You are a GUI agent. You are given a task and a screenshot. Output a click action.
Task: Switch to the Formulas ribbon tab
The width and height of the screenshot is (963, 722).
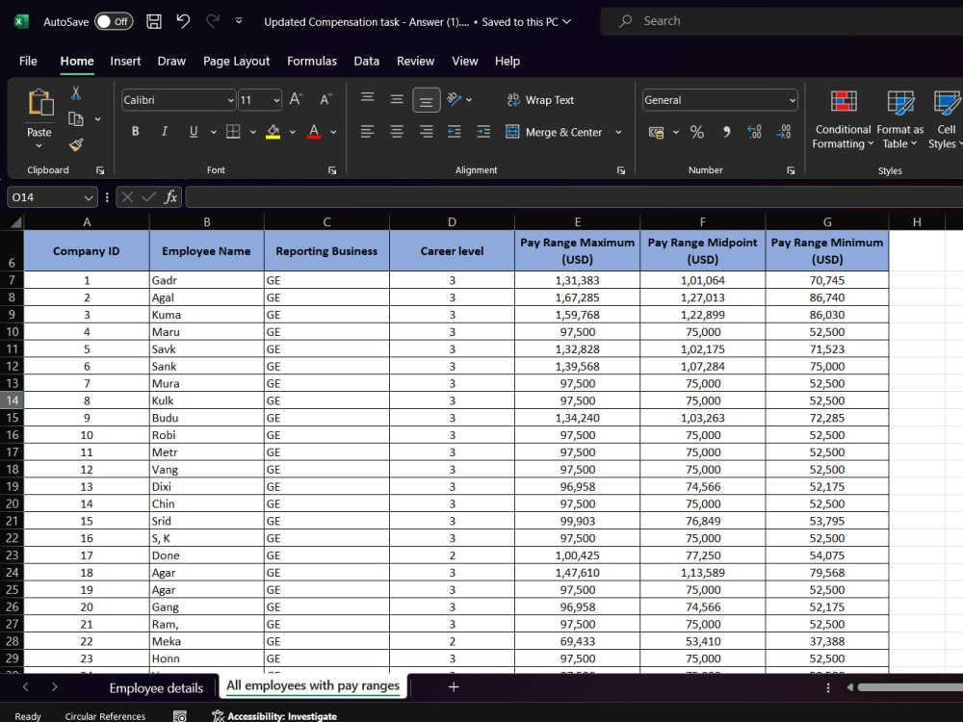point(311,61)
